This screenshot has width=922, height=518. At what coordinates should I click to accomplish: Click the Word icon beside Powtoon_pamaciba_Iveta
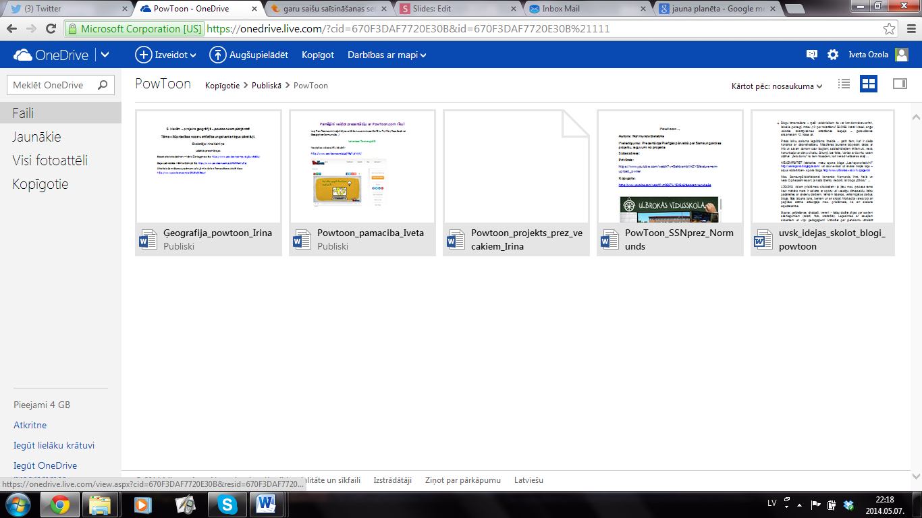tap(301, 239)
